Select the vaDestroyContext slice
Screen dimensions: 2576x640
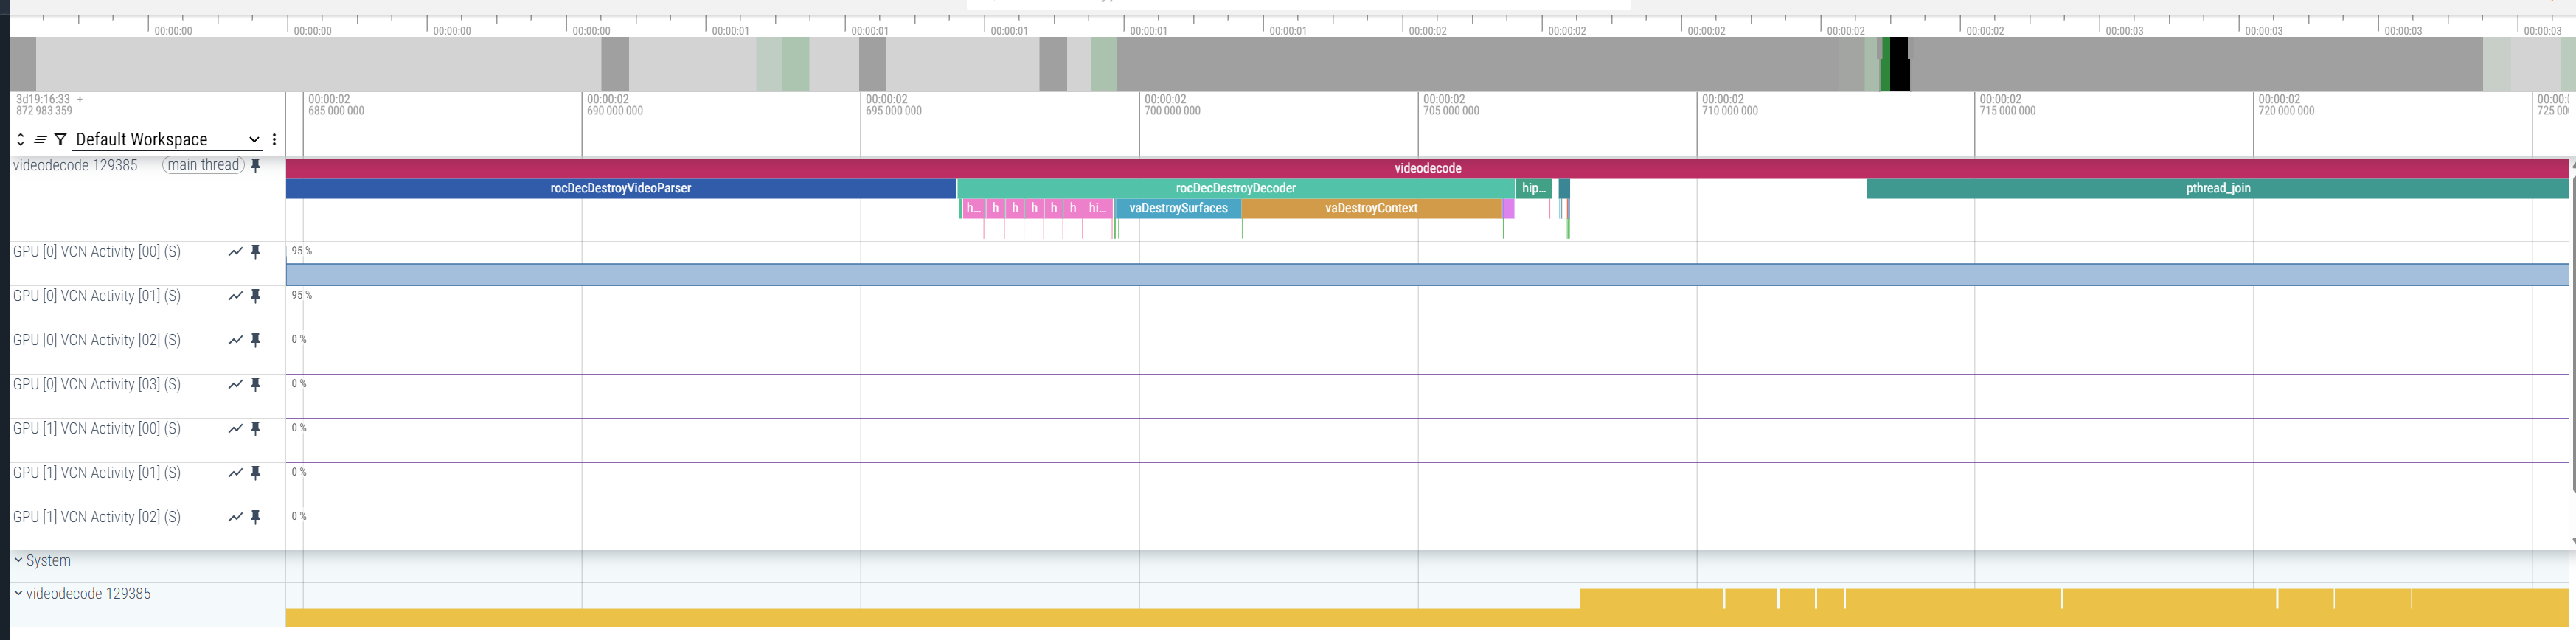(x=1370, y=208)
